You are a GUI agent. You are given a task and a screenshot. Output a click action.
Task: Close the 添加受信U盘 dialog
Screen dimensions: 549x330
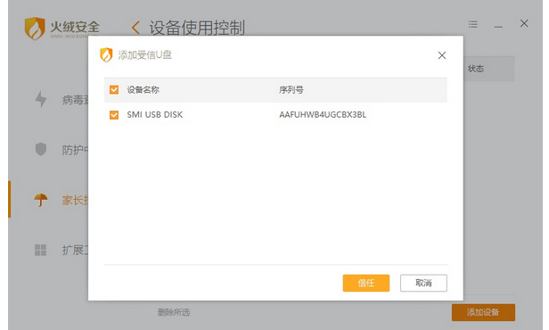[442, 55]
